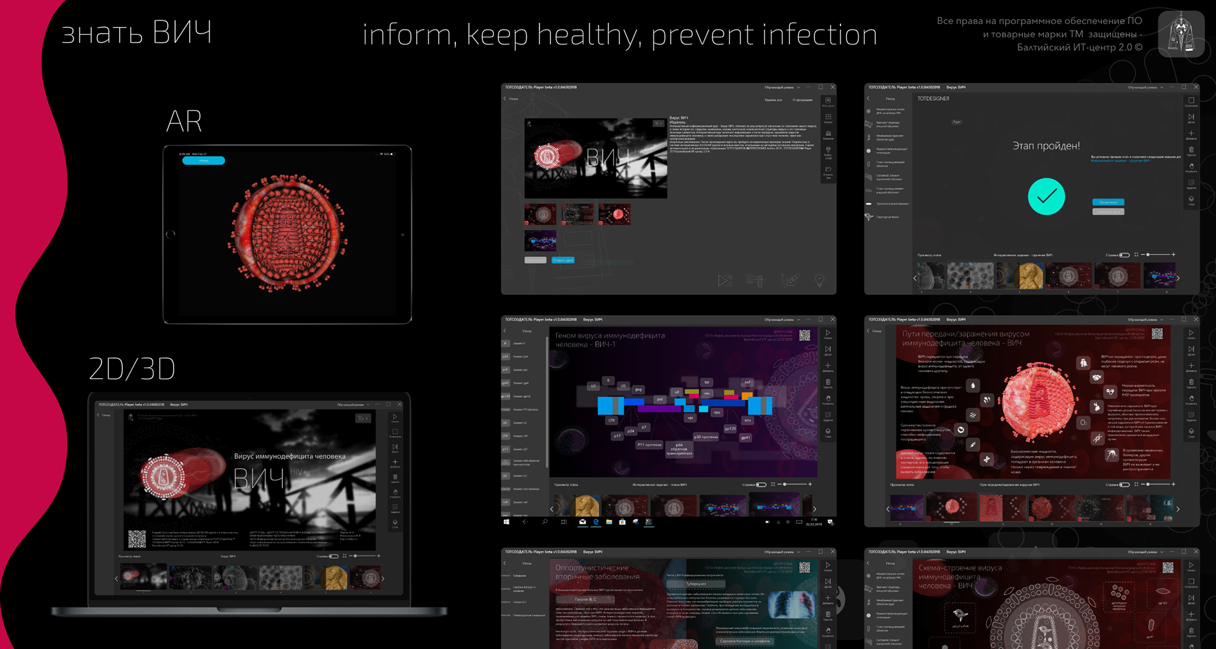Click the open-file folder icon in overview sidebar

click(828, 171)
